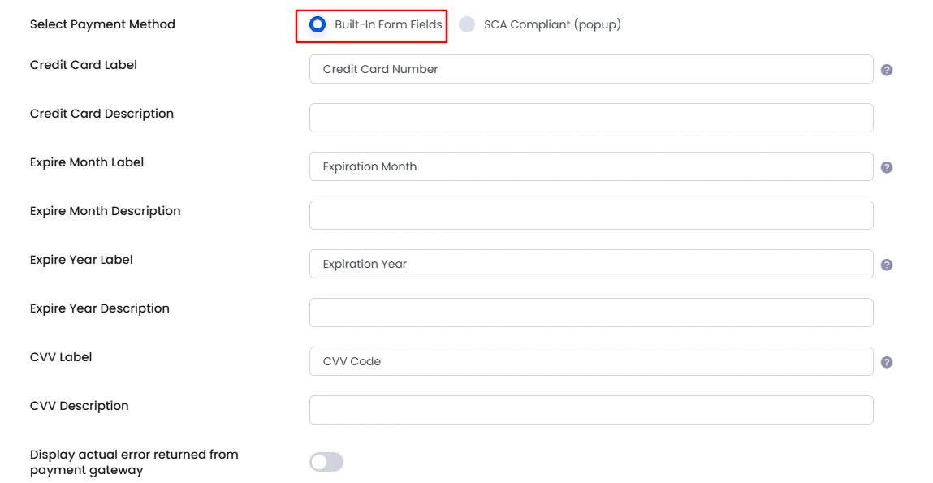Focus the Credit Card Number label input
Screen dimensions: 933x483
point(591,69)
